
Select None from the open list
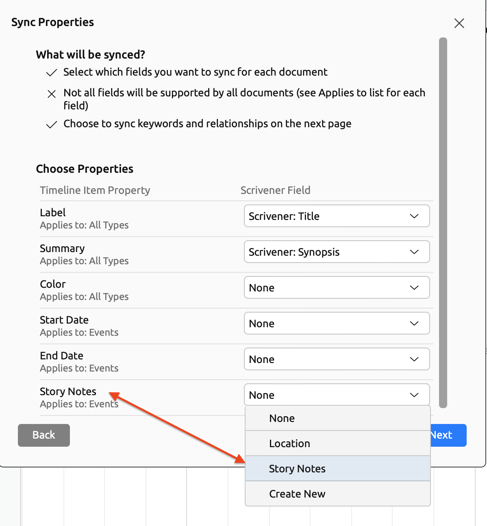[337, 418]
